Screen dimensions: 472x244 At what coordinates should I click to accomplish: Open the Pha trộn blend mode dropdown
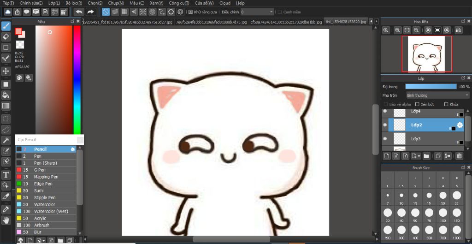pyautogui.click(x=437, y=95)
